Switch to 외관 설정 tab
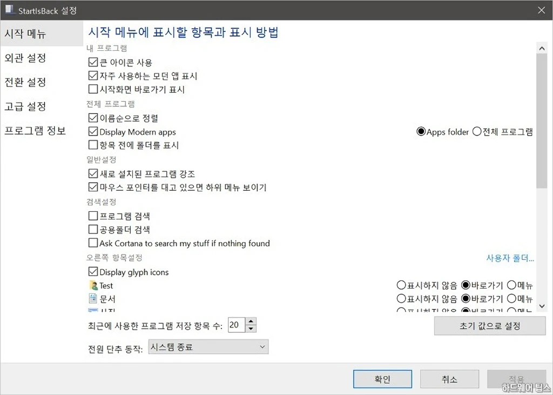The width and height of the screenshot is (553, 395). pyautogui.click(x=42, y=58)
